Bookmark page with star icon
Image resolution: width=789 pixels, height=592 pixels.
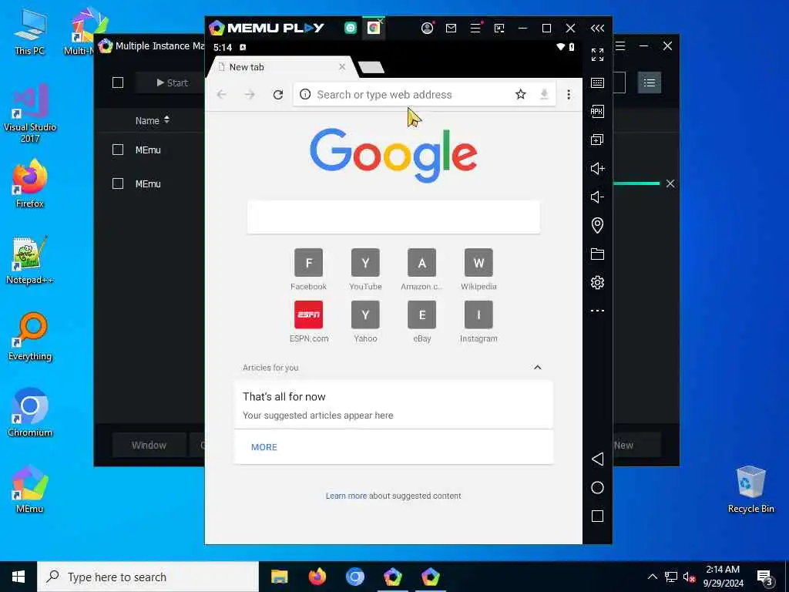tap(520, 94)
